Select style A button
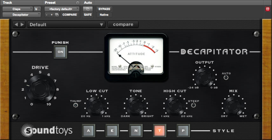 (88, 130)
